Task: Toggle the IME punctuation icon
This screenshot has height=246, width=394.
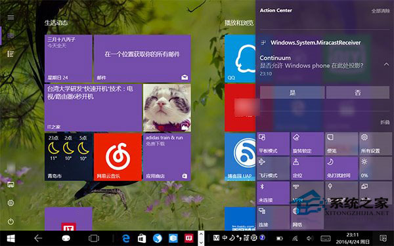Action: pos(239,237)
